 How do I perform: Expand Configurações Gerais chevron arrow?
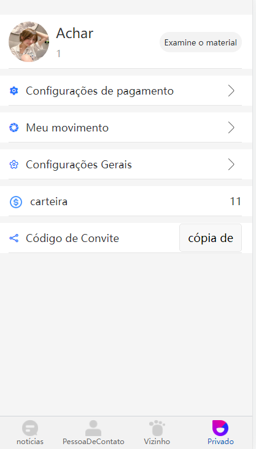coord(231,165)
